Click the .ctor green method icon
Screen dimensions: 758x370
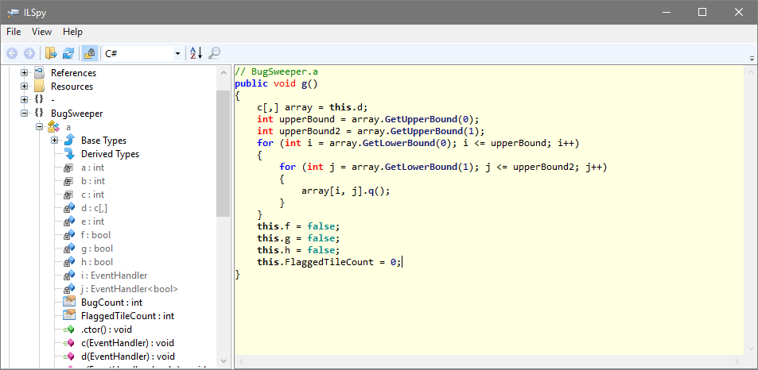coord(69,330)
